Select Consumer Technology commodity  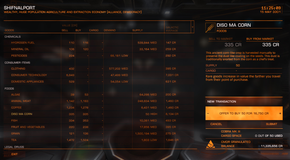coord(99,75)
